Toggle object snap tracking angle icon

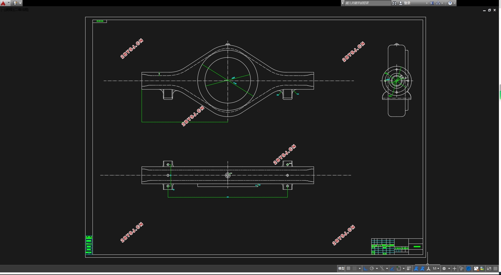392,269
